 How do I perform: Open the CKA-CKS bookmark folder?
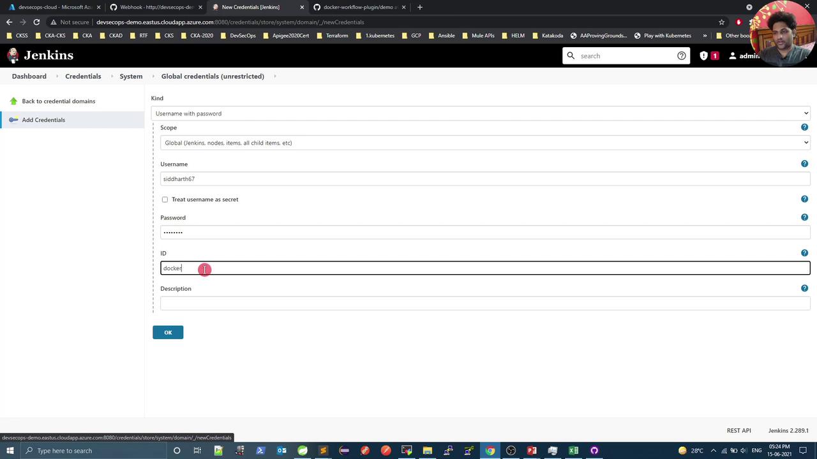50,36
